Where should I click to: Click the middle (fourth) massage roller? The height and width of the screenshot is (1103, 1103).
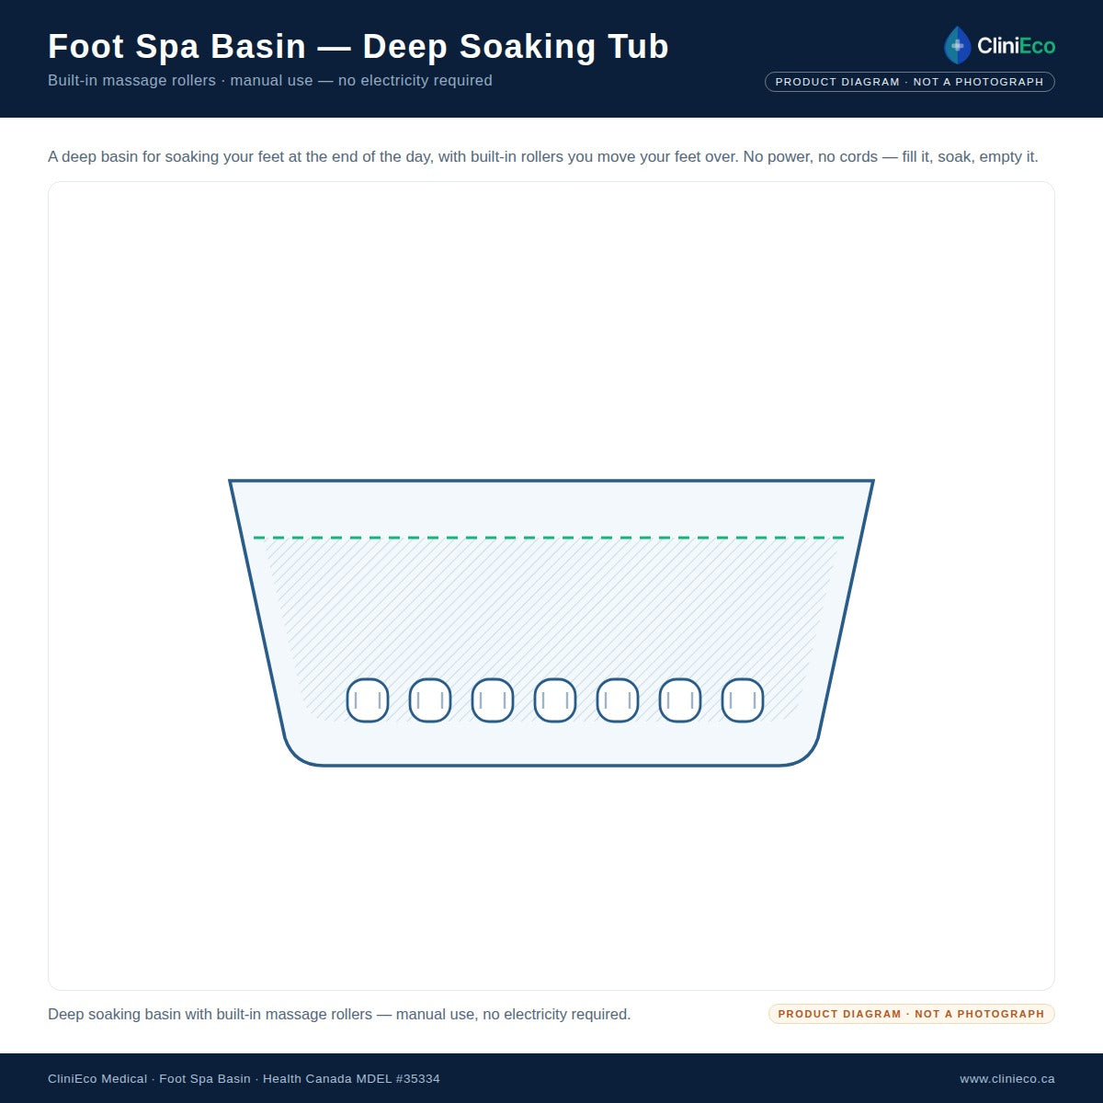(555, 700)
